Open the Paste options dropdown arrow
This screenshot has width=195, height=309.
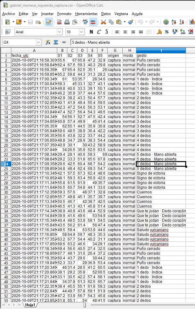point(125,22)
